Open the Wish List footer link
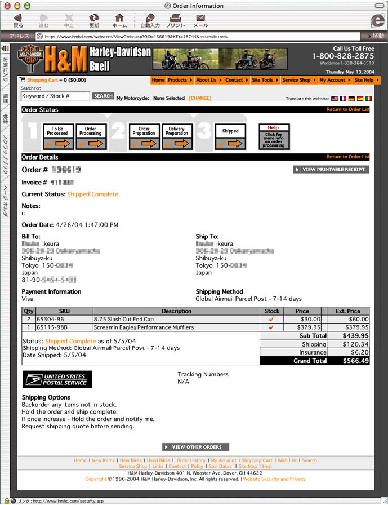This screenshot has width=388, height=505. [x=287, y=460]
